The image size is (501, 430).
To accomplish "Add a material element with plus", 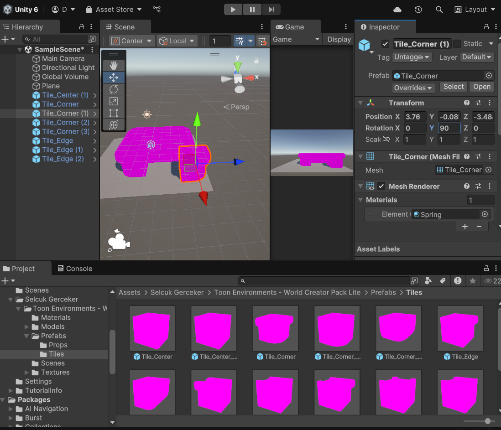I will [x=465, y=227].
